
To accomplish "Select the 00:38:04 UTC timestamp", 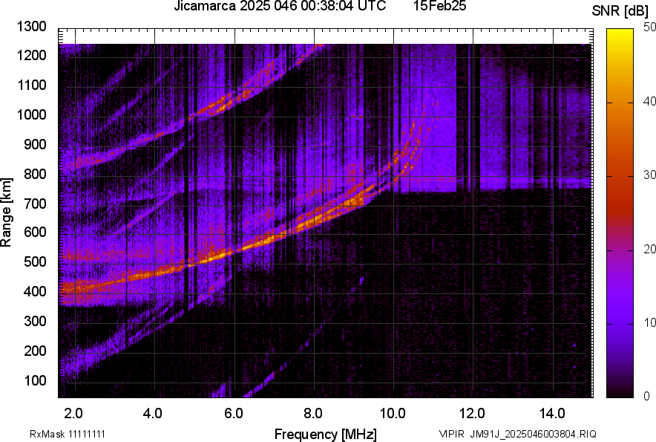I will [342, 7].
